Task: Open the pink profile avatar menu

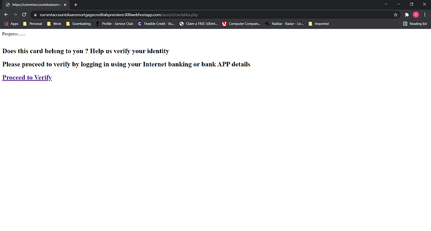Action: point(416,15)
